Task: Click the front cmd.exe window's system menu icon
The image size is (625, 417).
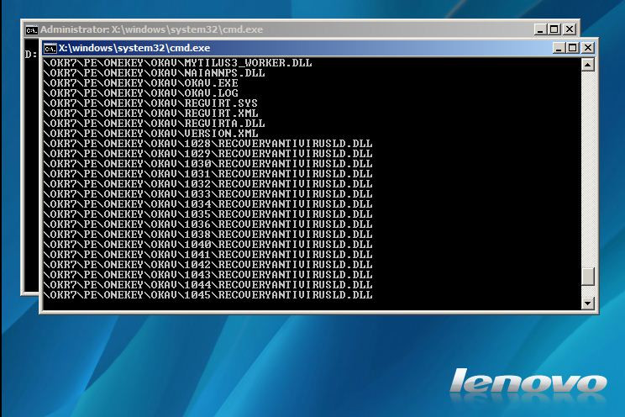Action: click(50, 48)
